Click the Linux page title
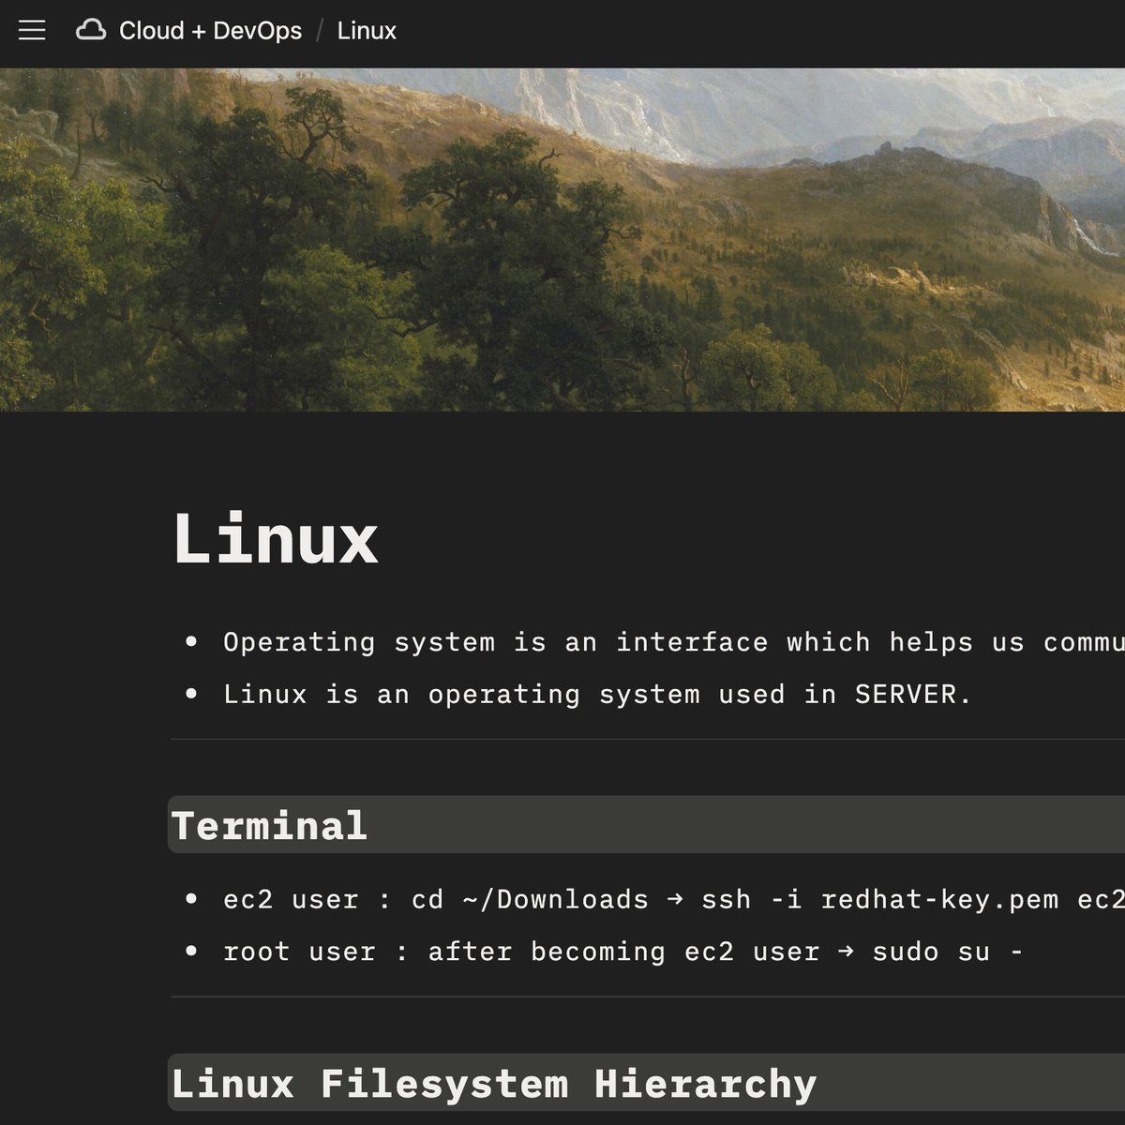 276,539
